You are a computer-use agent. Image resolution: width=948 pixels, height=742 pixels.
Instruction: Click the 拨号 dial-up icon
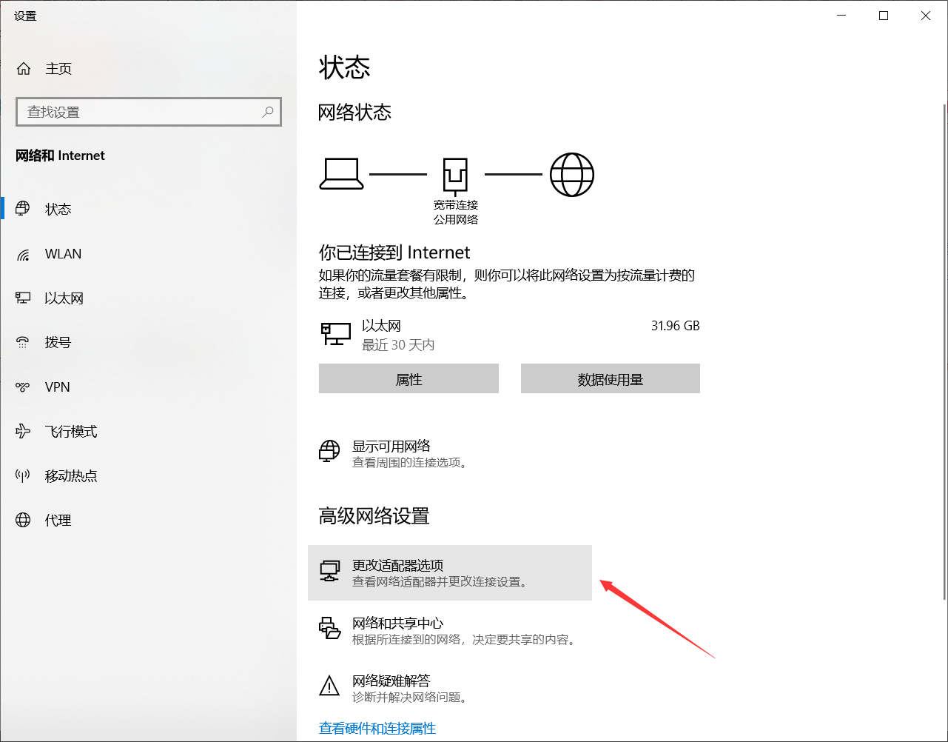coord(24,342)
